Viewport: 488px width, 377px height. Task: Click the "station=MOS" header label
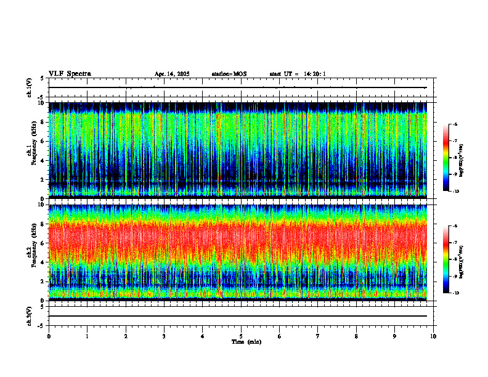[x=229, y=74]
